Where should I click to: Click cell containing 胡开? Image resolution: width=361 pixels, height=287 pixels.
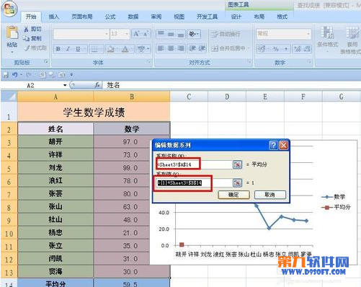[x=55, y=141]
